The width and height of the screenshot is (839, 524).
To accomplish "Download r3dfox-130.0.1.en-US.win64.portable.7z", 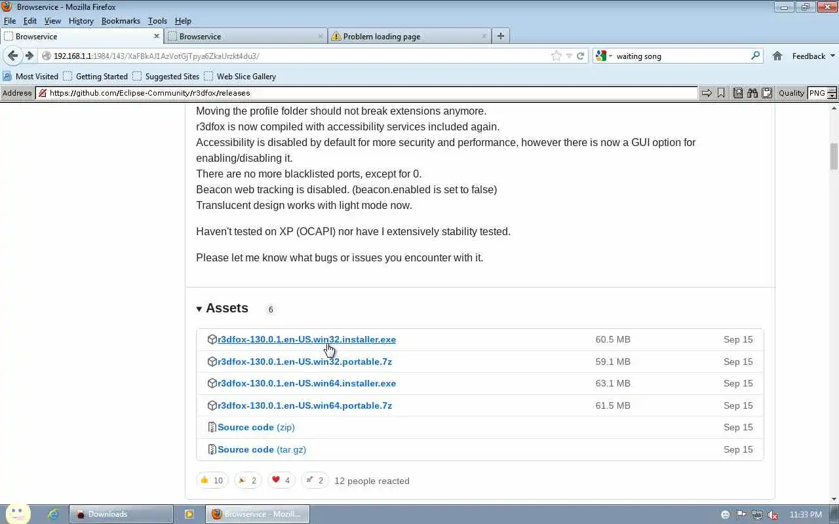I will tap(305, 405).
